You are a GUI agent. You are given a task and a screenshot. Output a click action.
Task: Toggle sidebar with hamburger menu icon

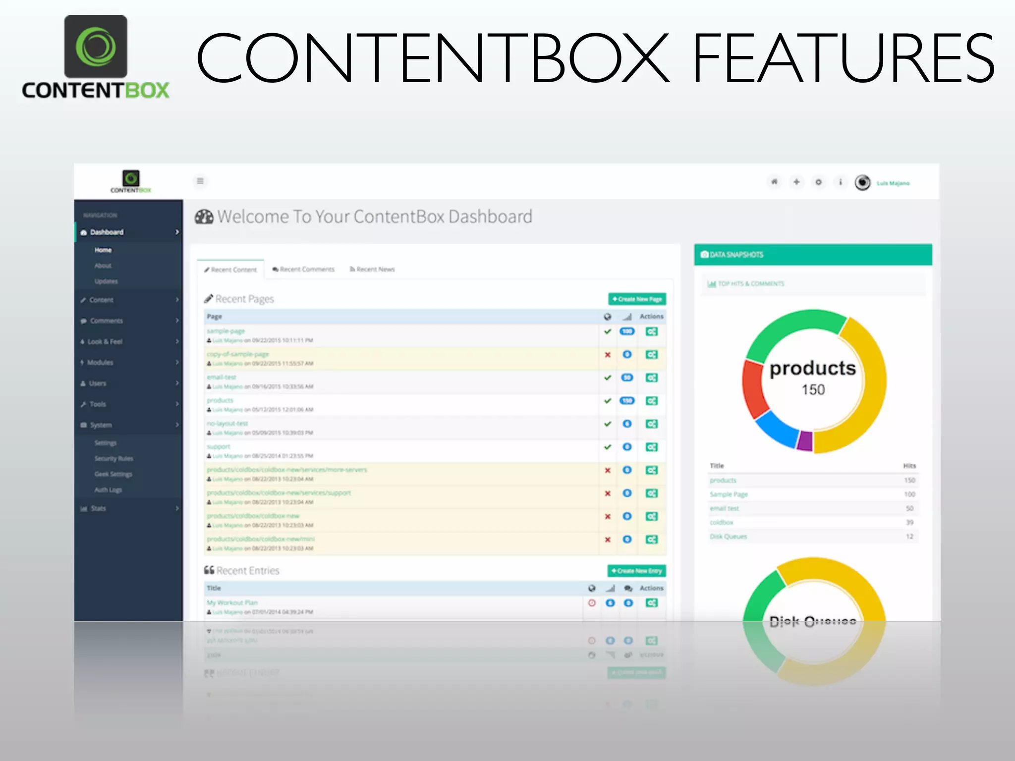[x=200, y=181]
